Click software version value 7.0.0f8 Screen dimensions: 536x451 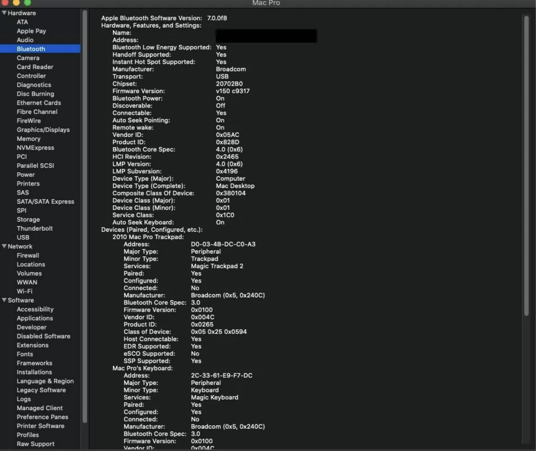pyautogui.click(x=217, y=18)
